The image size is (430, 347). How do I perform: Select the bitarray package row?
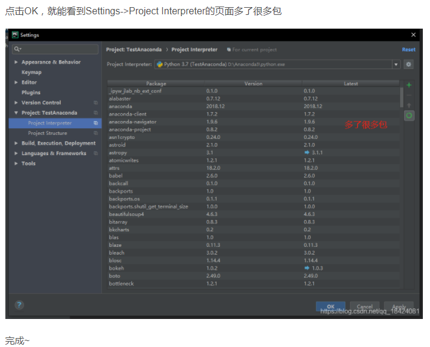point(253,222)
